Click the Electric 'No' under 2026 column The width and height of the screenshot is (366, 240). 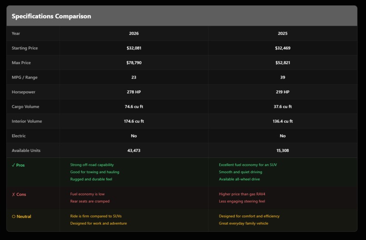point(134,136)
